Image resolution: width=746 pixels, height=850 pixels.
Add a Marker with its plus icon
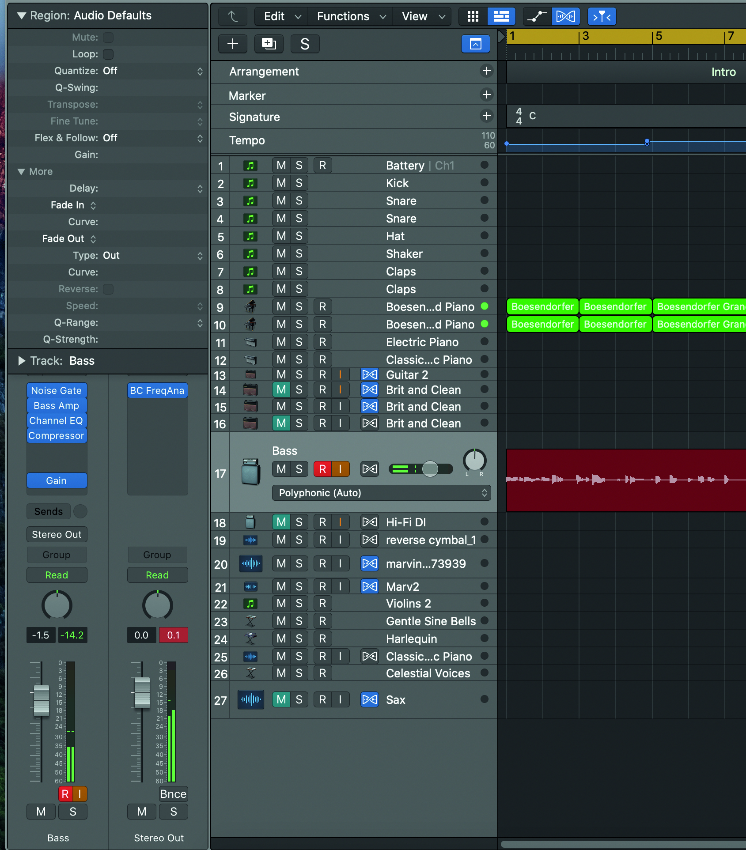coord(486,94)
